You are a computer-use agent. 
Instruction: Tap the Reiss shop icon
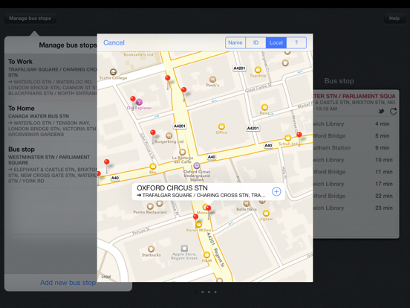click(x=264, y=107)
